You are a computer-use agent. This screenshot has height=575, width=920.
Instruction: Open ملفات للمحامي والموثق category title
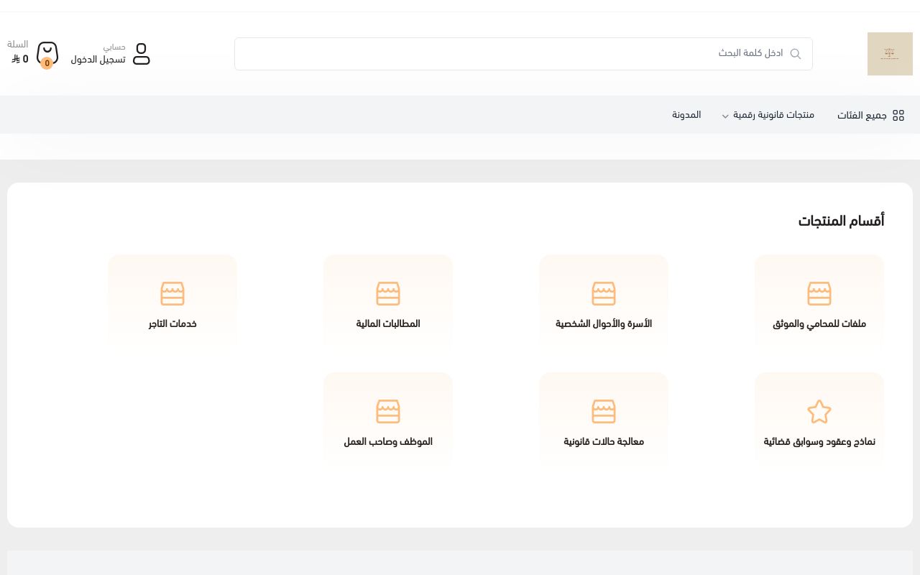click(819, 324)
